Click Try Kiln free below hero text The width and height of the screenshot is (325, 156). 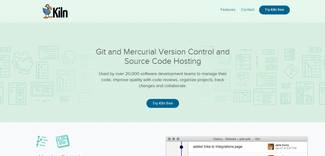[x=163, y=103]
